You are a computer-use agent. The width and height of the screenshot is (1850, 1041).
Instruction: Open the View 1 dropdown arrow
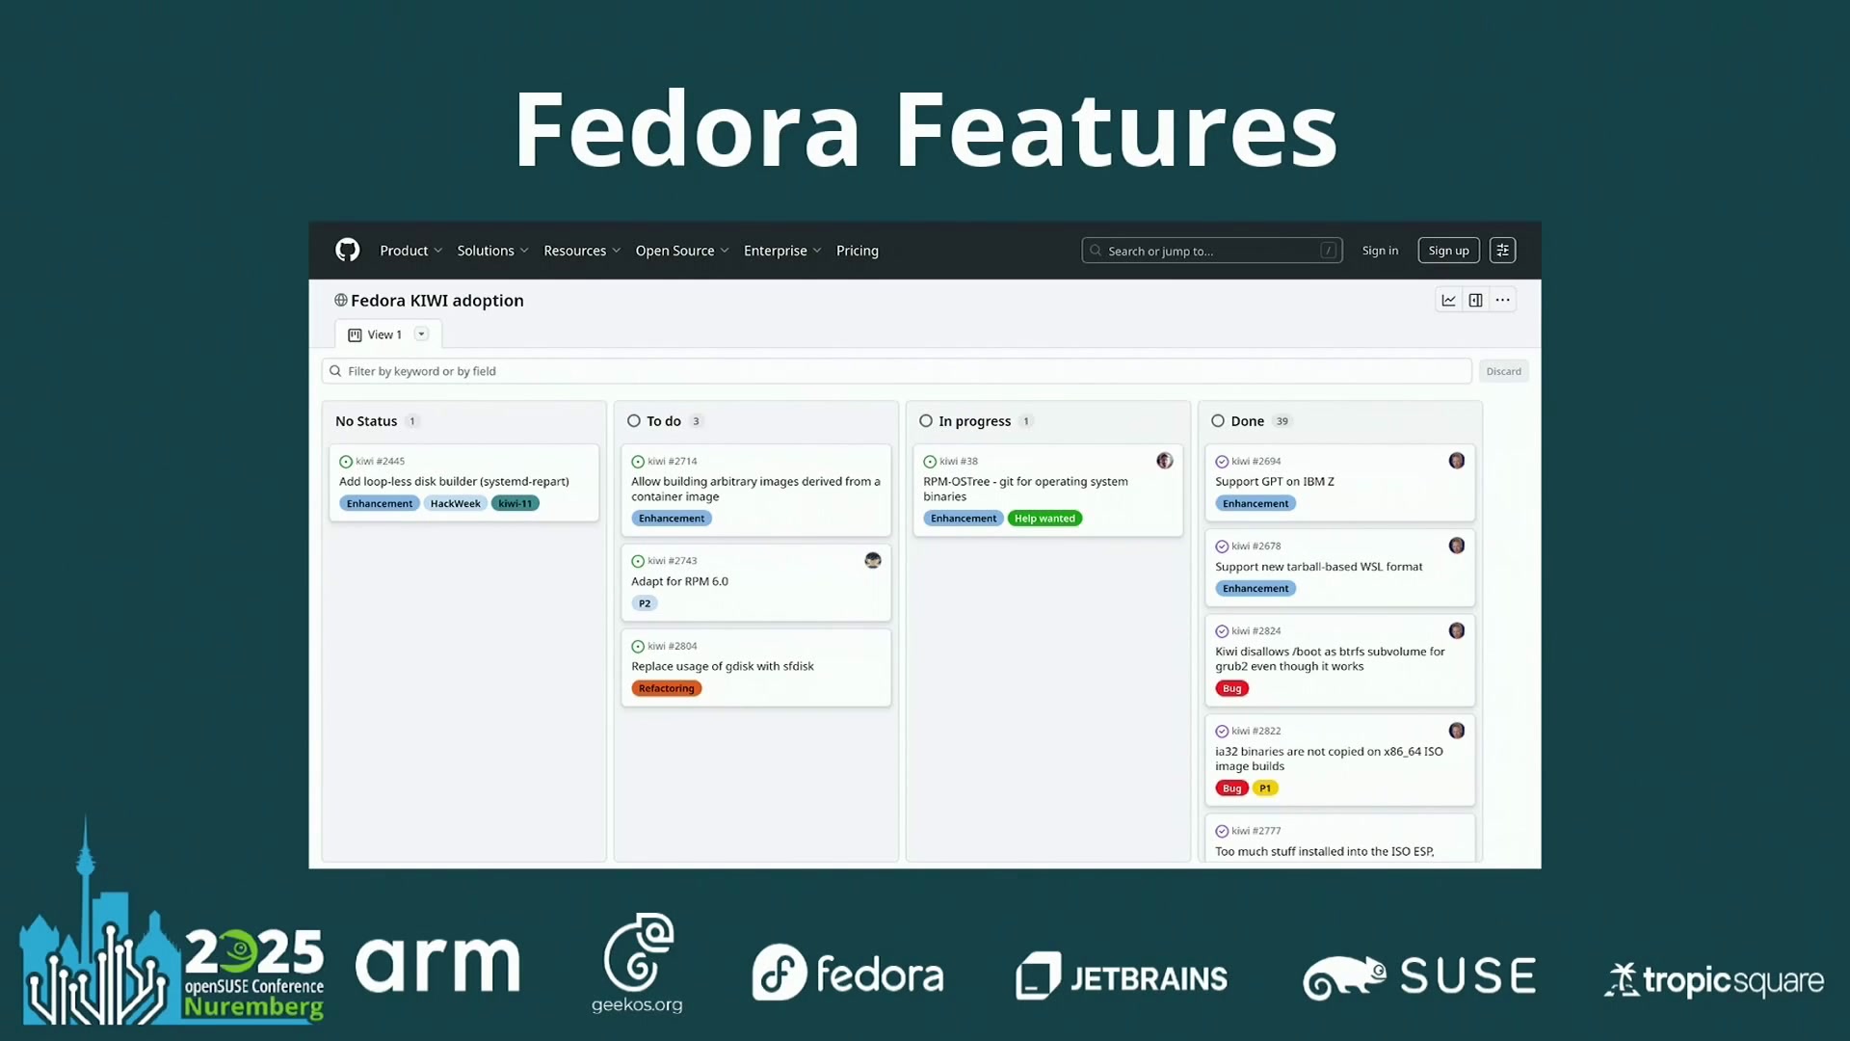tap(421, 334)
